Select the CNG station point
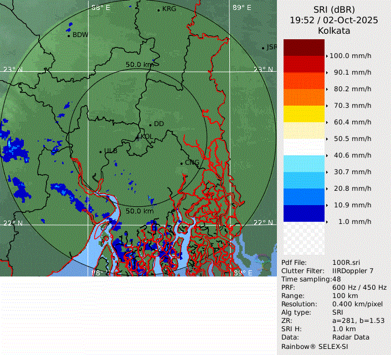 click(x=181, y=163)
